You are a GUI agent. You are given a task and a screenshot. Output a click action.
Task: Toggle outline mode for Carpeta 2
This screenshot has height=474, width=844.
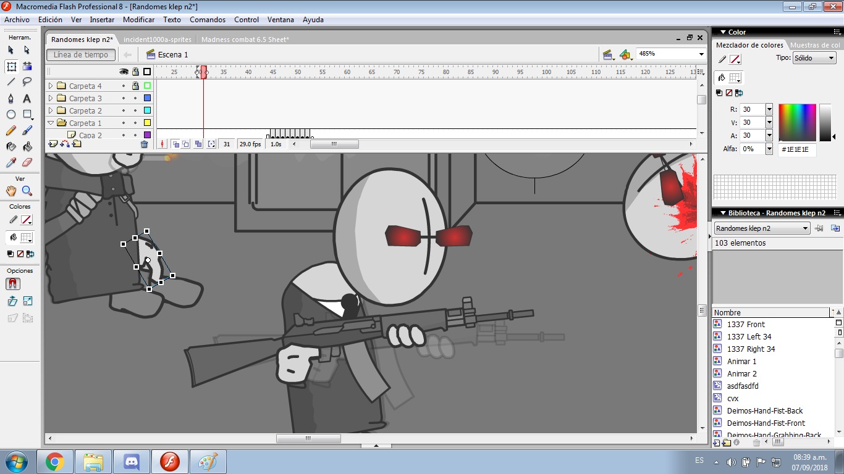click(147, 110)
